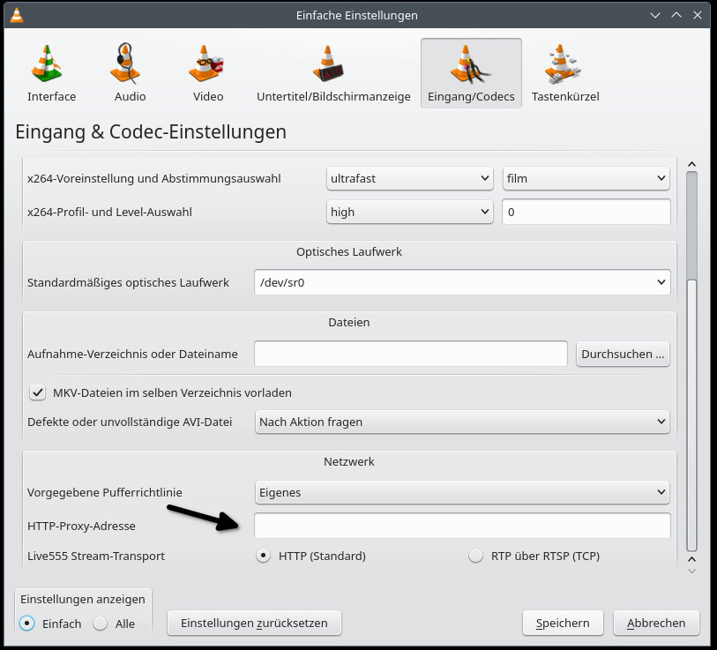This screenshot has width=717, height=650.
Task: Open Untertitel/Bildschirmanzeige settings category
Action: point(333,73)
